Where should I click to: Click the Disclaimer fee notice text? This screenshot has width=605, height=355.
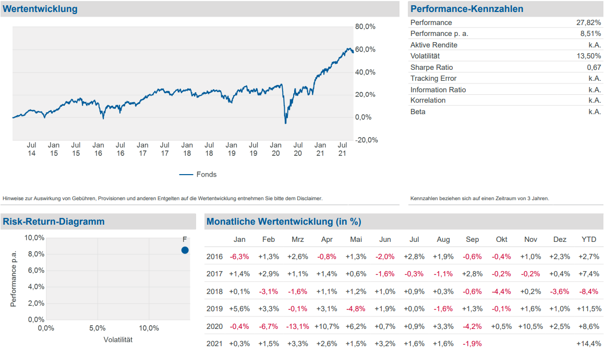pyautogui.click(x=163, y=198)
